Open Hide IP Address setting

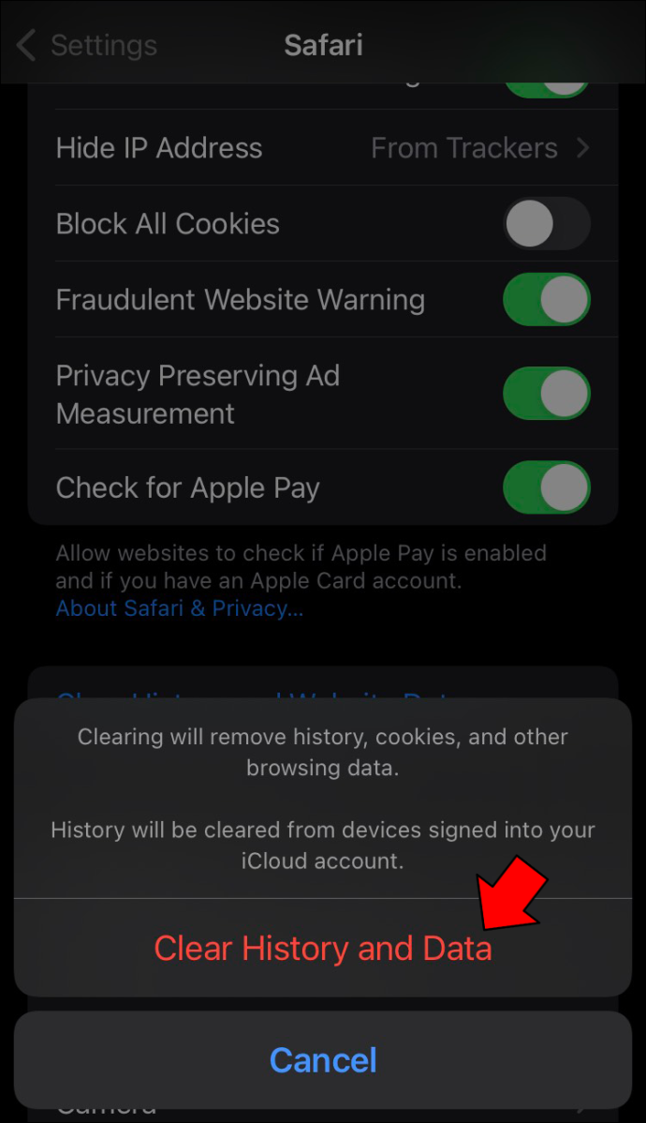click(323, 147)
